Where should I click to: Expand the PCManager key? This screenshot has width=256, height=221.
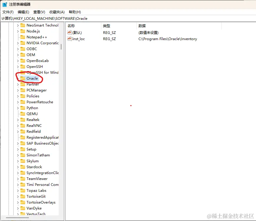tap(18, 90)
